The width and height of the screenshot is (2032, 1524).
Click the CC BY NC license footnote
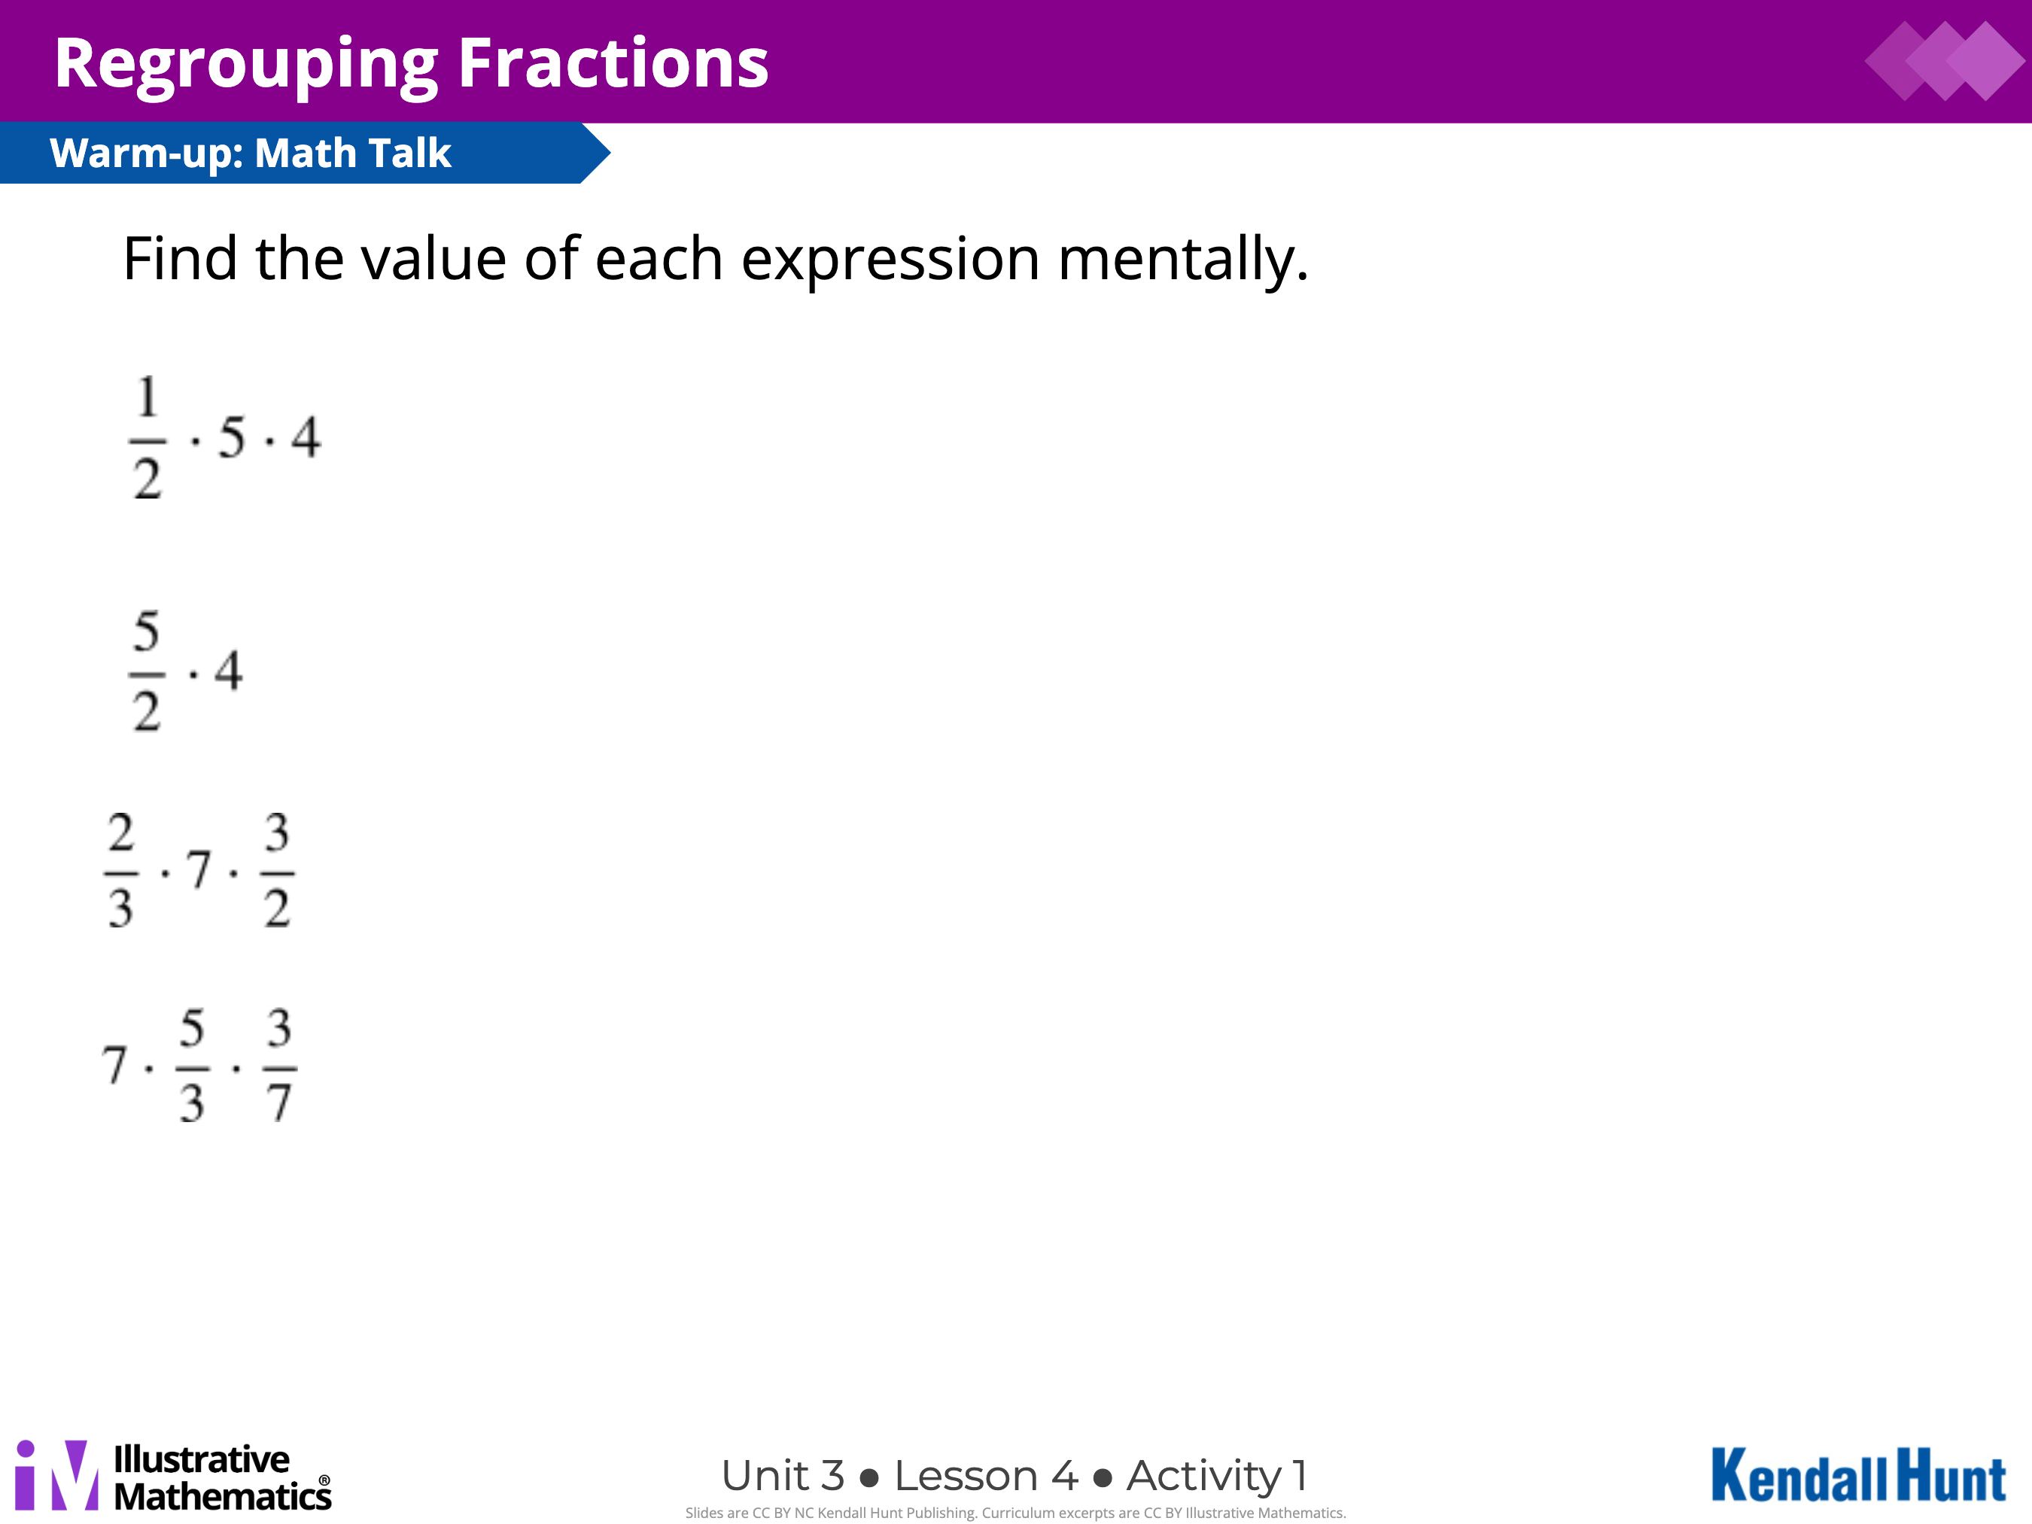1015,1513
